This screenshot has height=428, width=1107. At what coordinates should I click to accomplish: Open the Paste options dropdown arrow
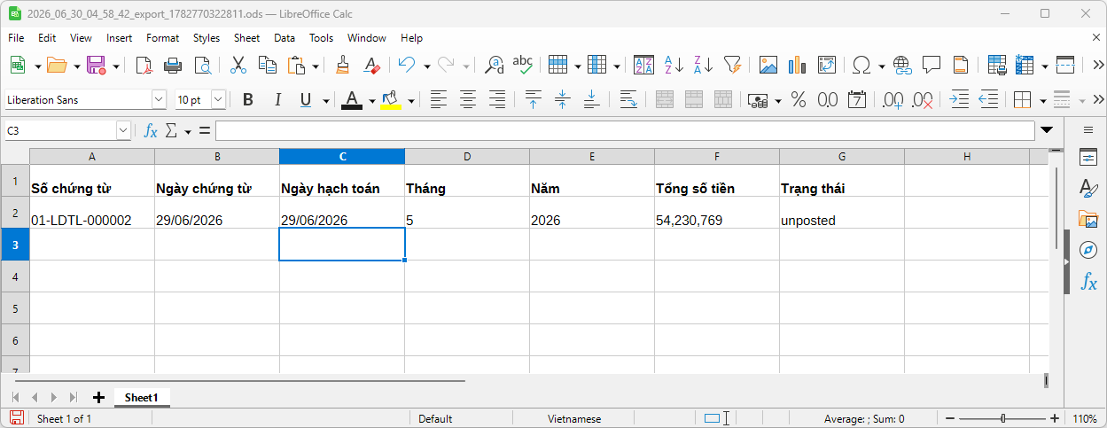pos(315,66)
